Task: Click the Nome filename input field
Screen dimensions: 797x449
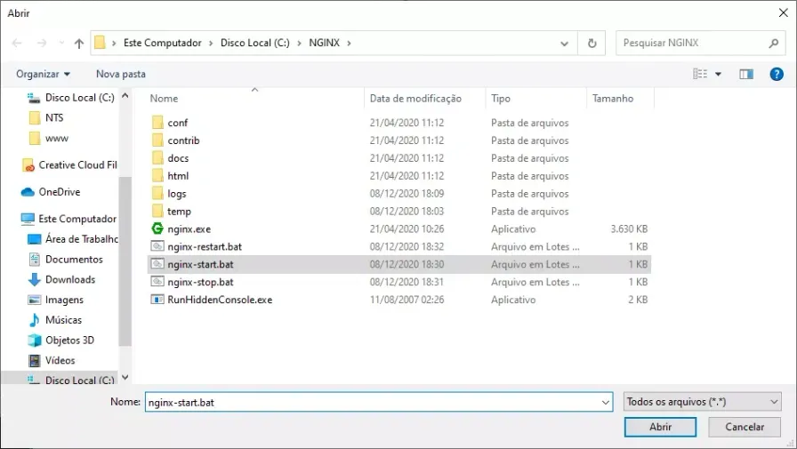Action: pos(379,402)
